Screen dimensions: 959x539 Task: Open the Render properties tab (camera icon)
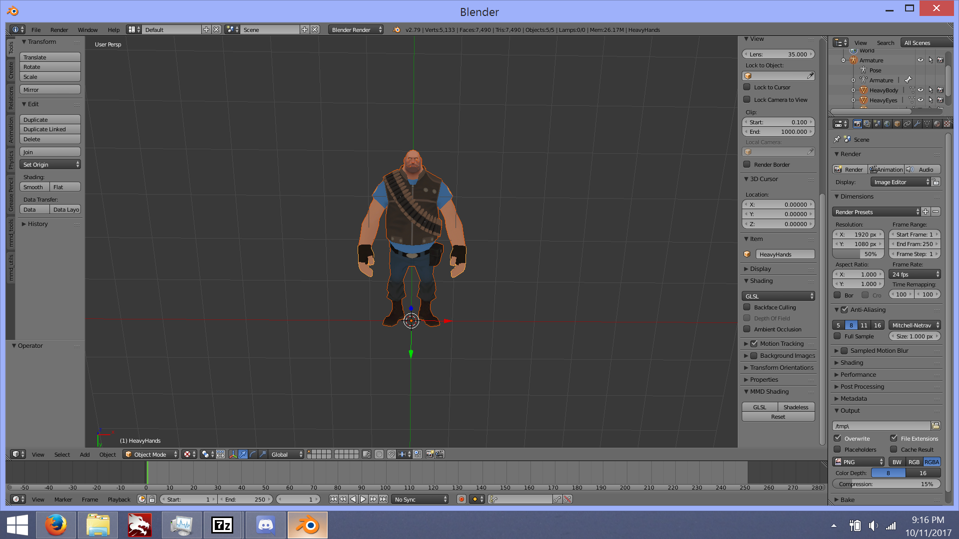[x=858, y=124]
